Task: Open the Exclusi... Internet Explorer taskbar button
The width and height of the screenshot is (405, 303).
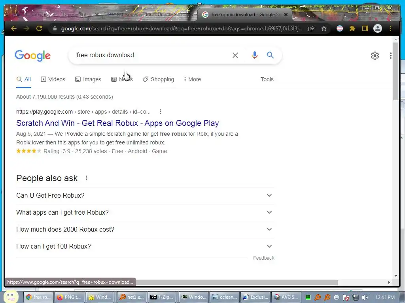Action: coord(256,297)
